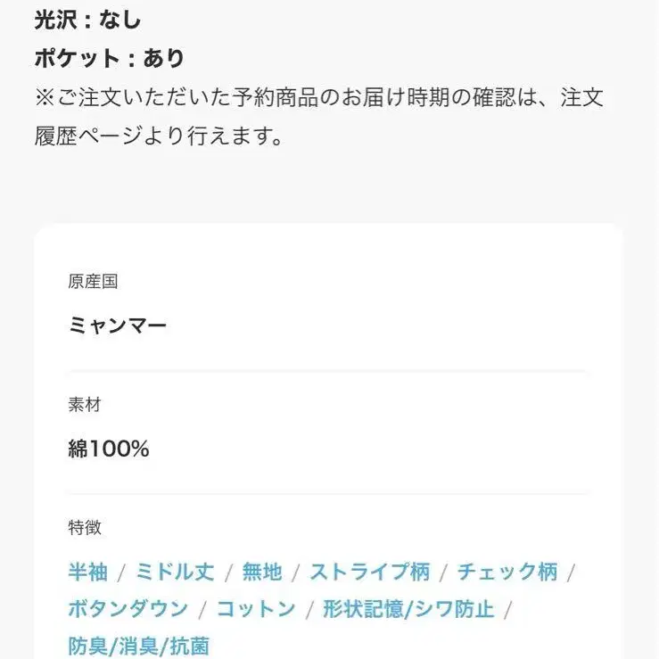Click the divider below 綿100%
This screenshot has width=659, height=659.
click(x=328, y=494)
